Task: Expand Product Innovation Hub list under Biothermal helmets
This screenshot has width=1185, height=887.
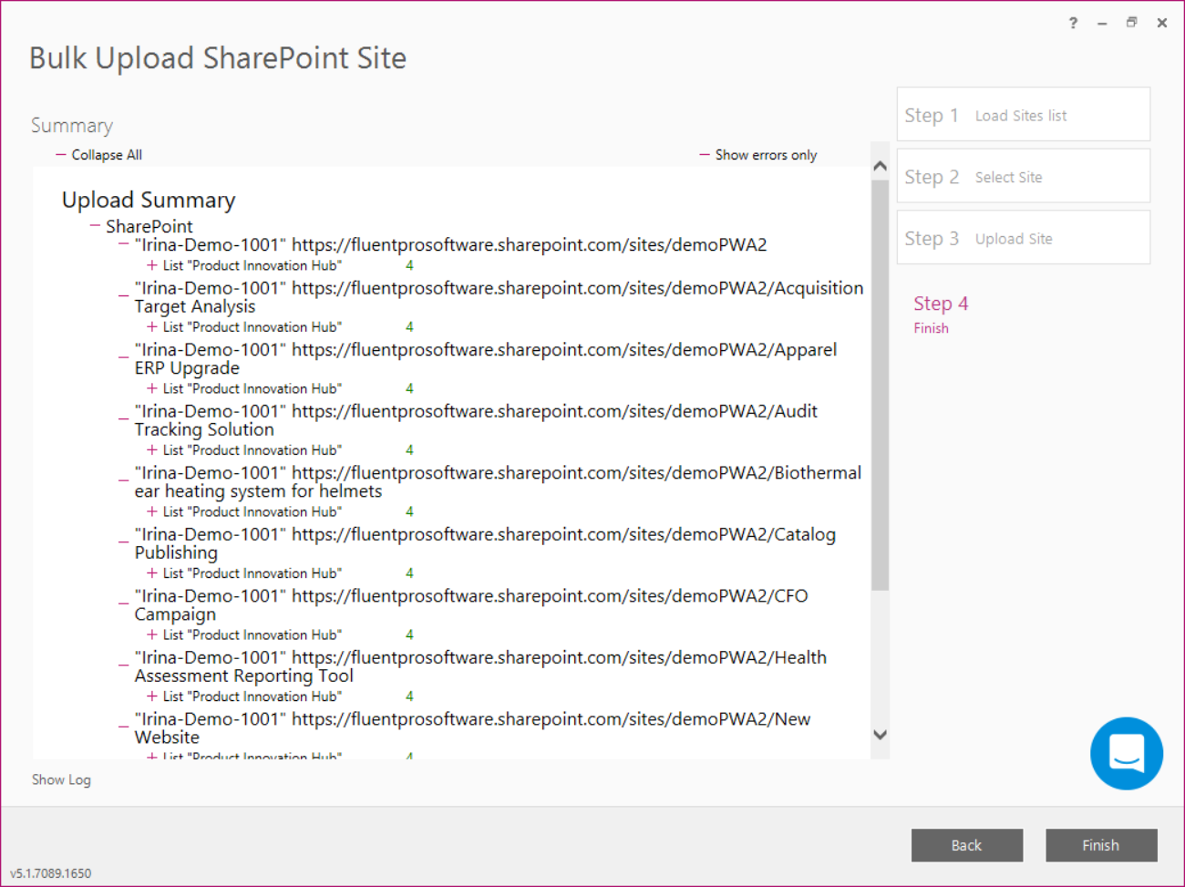Action: tap(152, 511)
